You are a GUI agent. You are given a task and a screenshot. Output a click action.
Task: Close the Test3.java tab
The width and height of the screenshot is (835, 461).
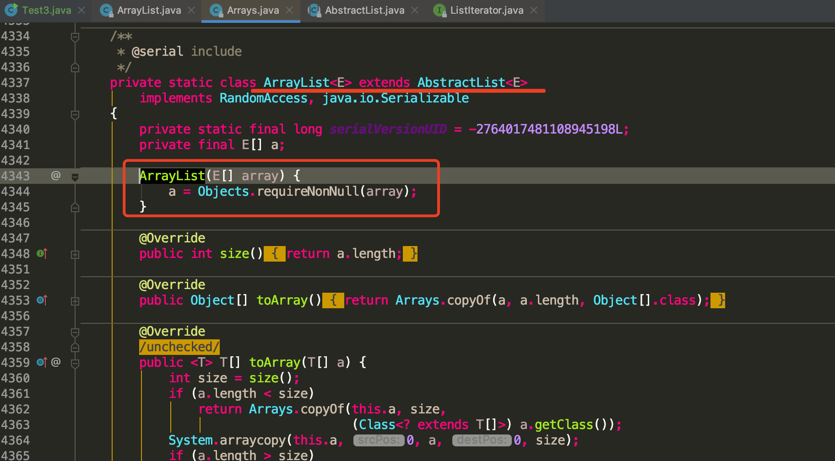point(81,10)
